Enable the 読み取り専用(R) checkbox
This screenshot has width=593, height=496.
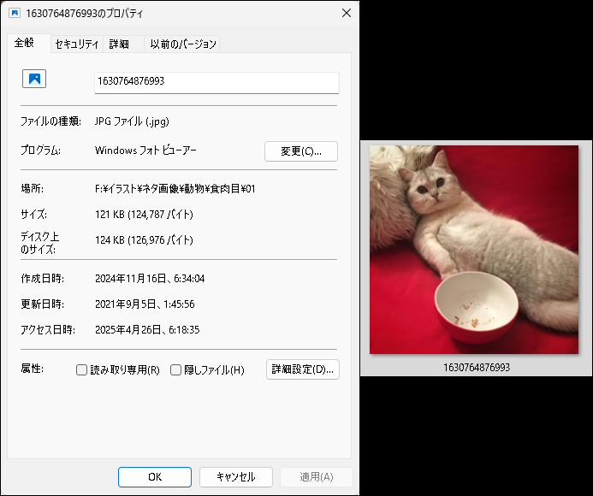pyautogui.click(x=81, y=369)
